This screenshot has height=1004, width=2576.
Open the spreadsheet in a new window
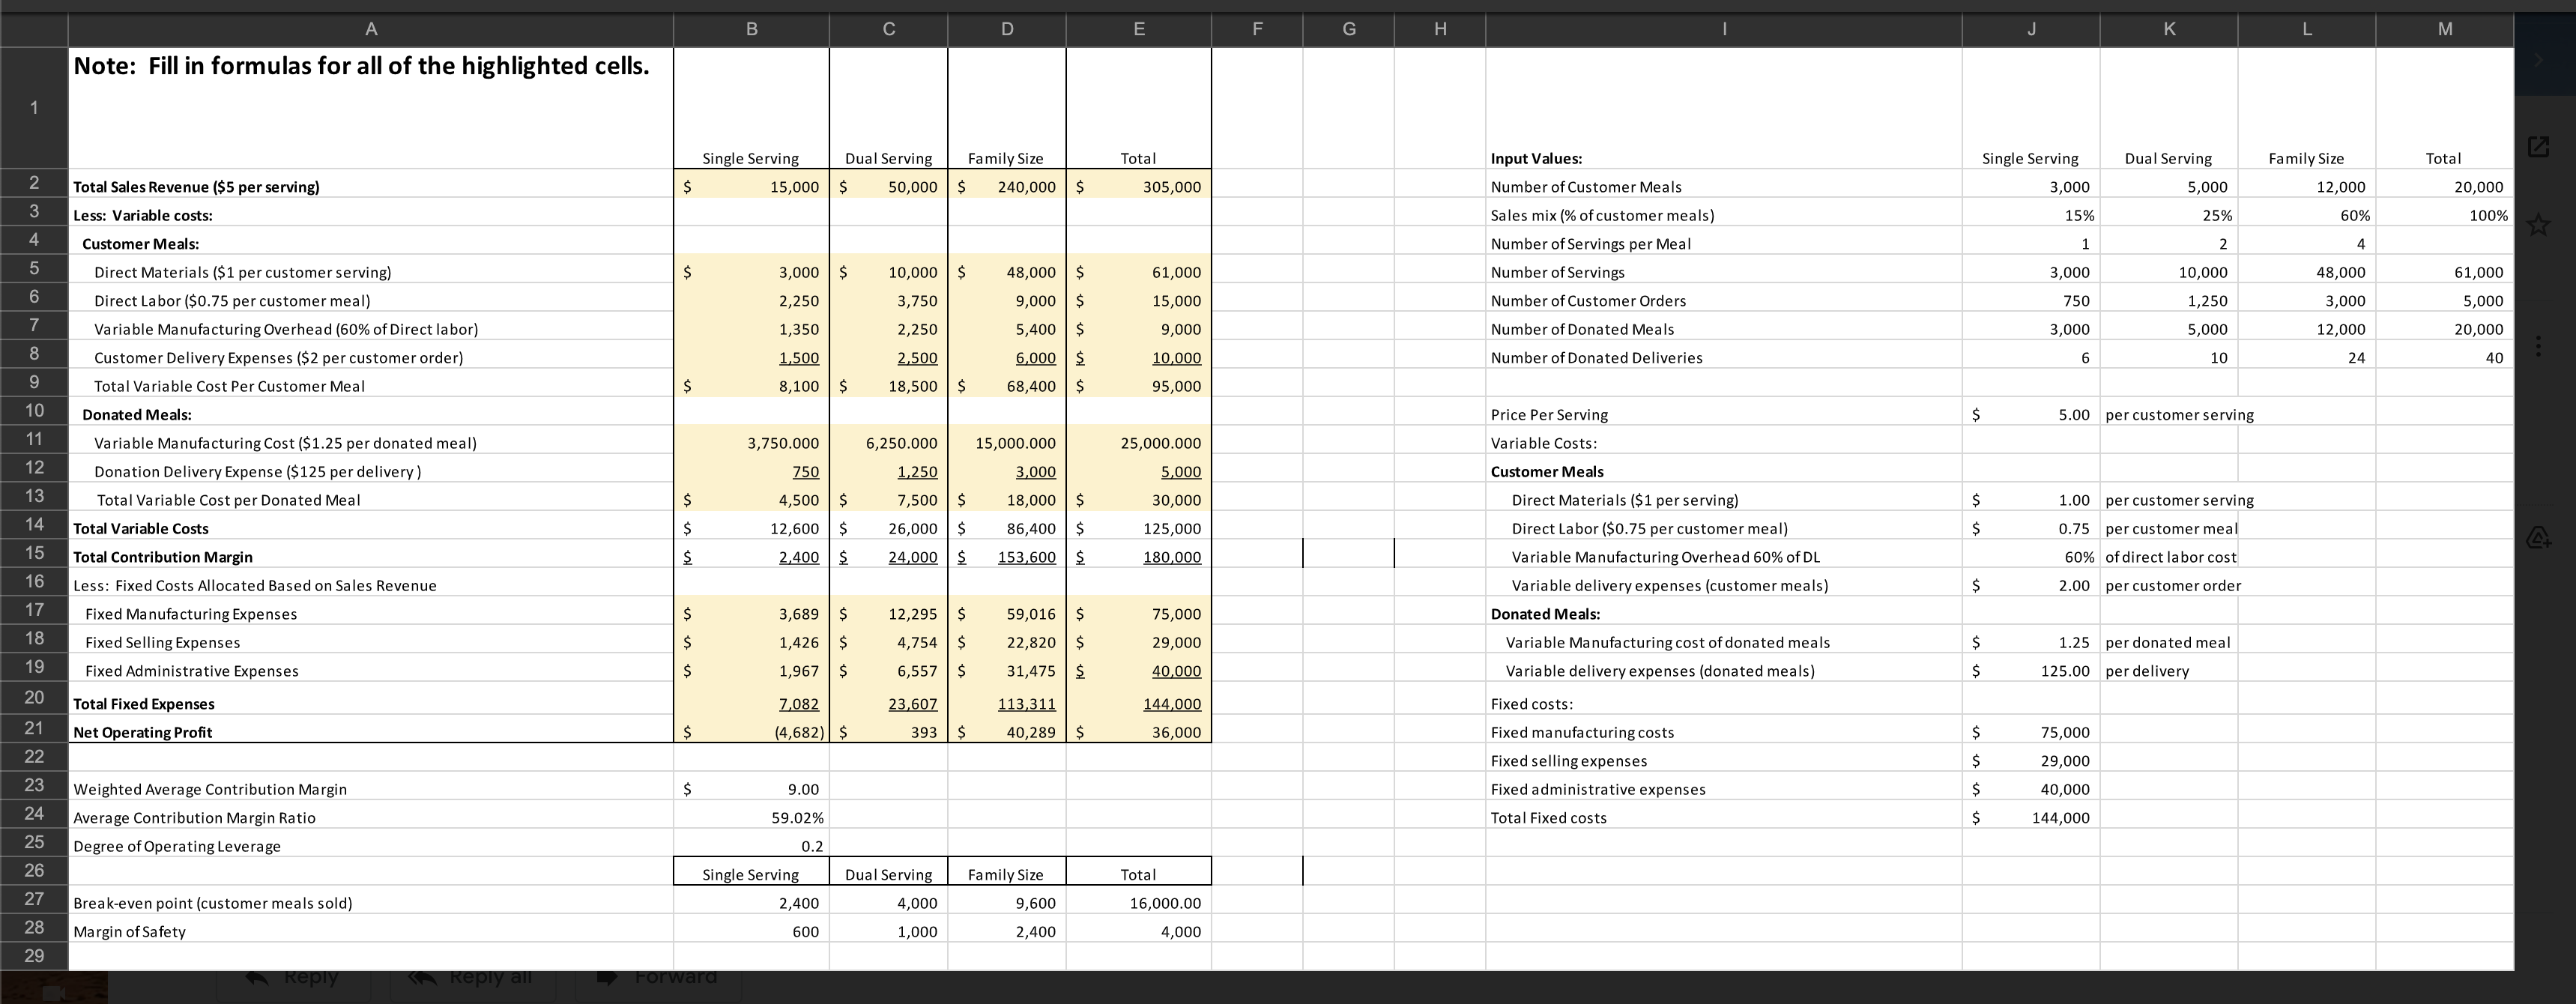[x=2538, y=147]
